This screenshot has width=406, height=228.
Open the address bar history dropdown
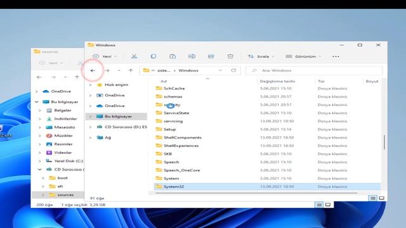220,70
